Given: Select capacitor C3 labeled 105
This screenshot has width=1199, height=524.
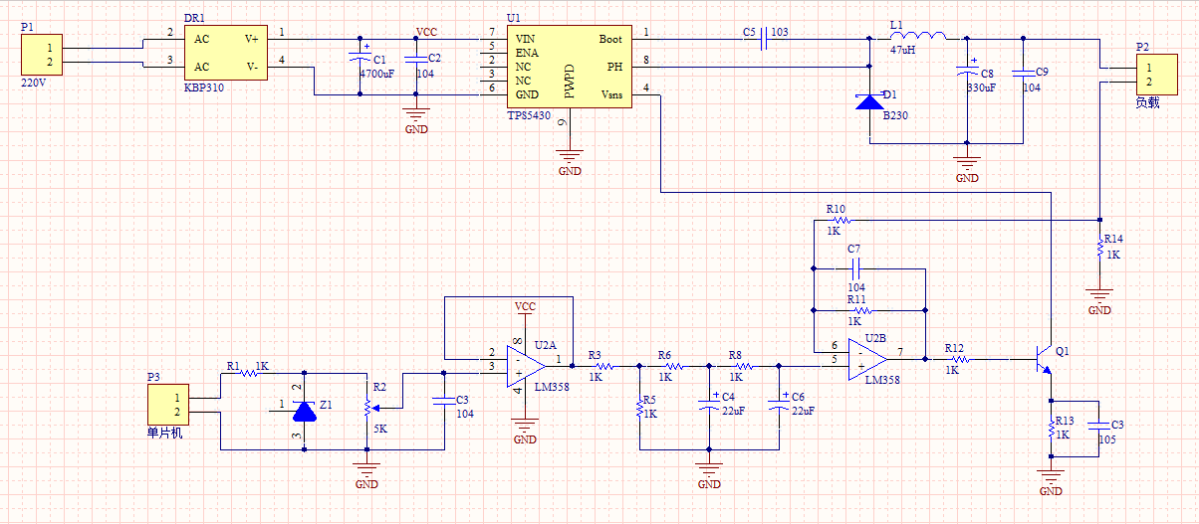Looking at the screenshot, I should [1099, 428].
